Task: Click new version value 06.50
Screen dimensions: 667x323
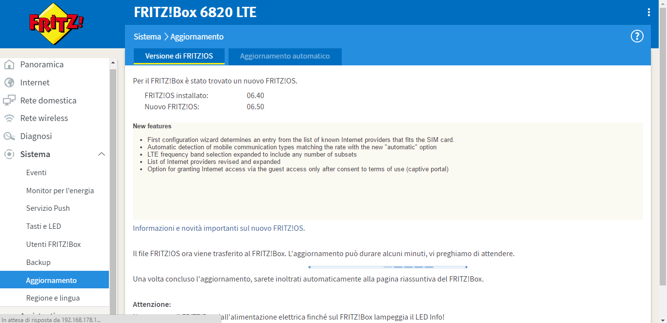Action: [x=255, y=107]
